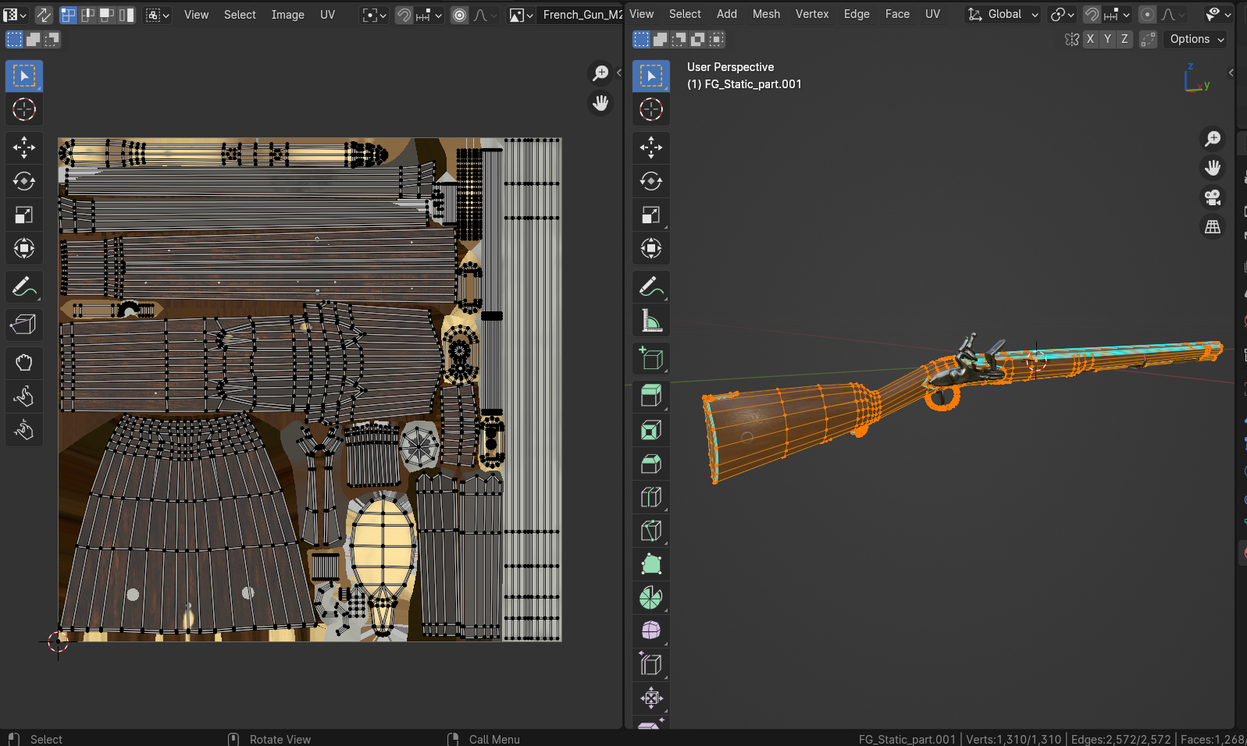1247x746 pixels.
Task: Click the French_Gun image name field
Action: [x=582, y=15]
